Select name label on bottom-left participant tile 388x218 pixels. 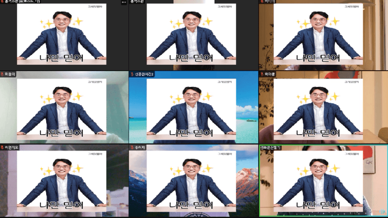11,148
